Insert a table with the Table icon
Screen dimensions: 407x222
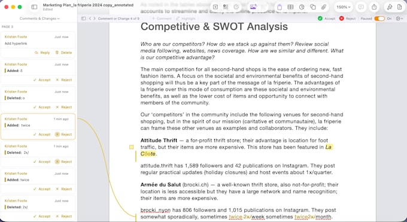point(290,7)
